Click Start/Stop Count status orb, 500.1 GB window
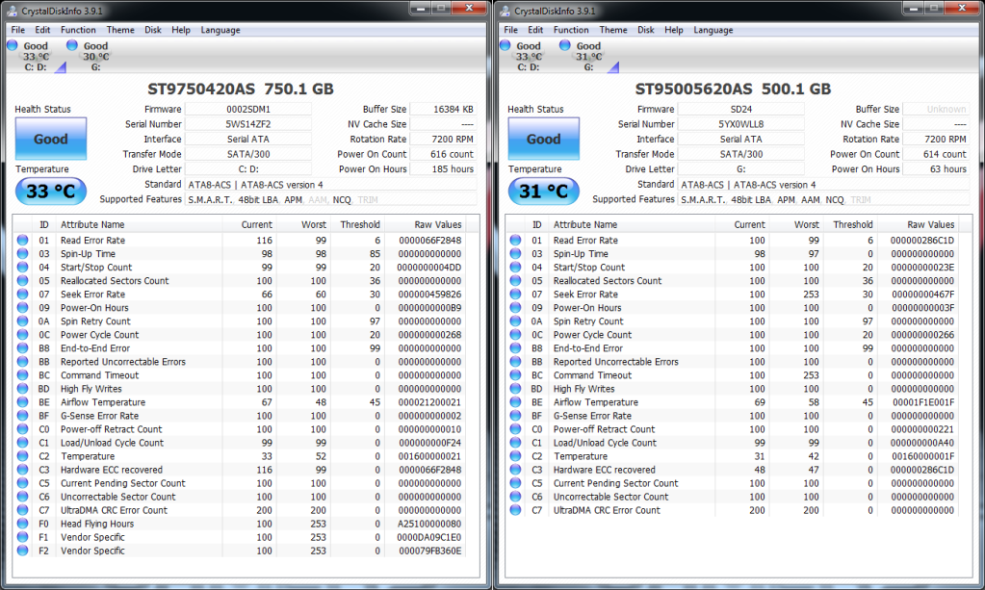This screenshot has width=985, height=590. tap(516, 267)
